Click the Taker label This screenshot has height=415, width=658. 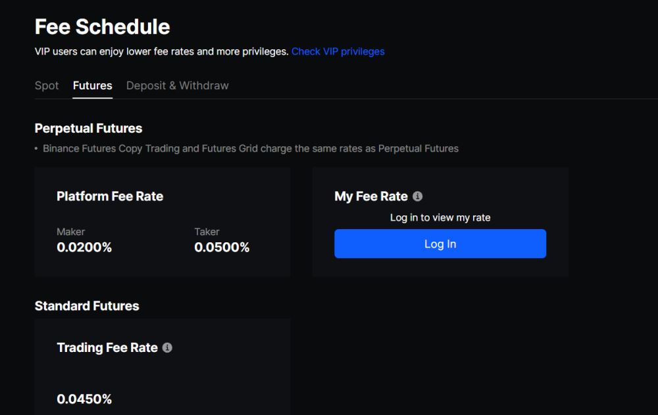207,232
